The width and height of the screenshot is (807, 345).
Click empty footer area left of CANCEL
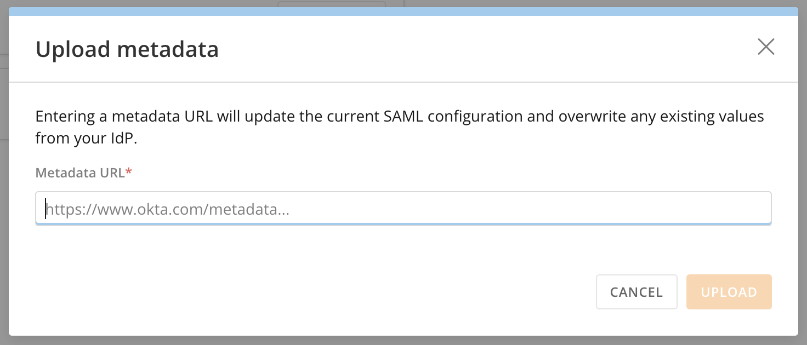coord(307,292)
